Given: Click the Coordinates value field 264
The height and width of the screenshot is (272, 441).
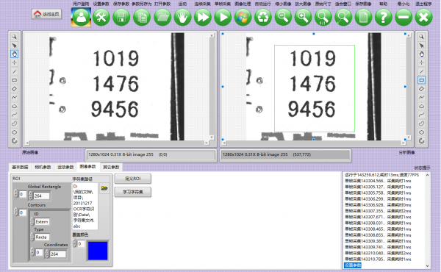Looking at the screenshot, I should (58, 254).
